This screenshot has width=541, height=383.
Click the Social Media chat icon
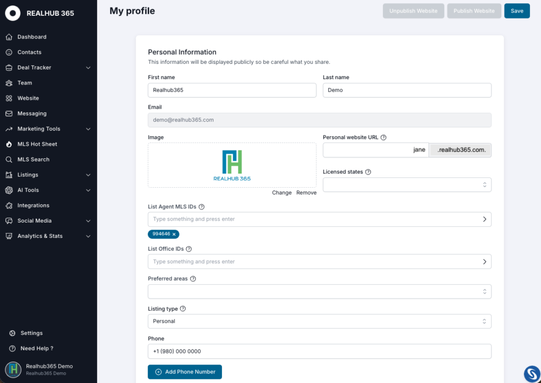(9, 221)
